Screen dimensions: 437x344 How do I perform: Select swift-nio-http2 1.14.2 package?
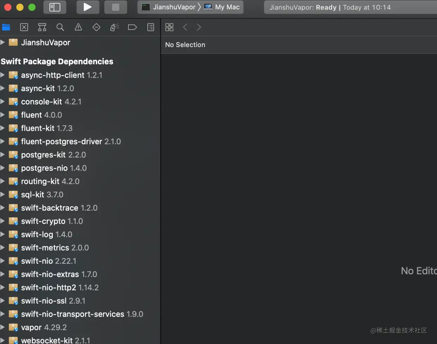[x=80, y=288]
